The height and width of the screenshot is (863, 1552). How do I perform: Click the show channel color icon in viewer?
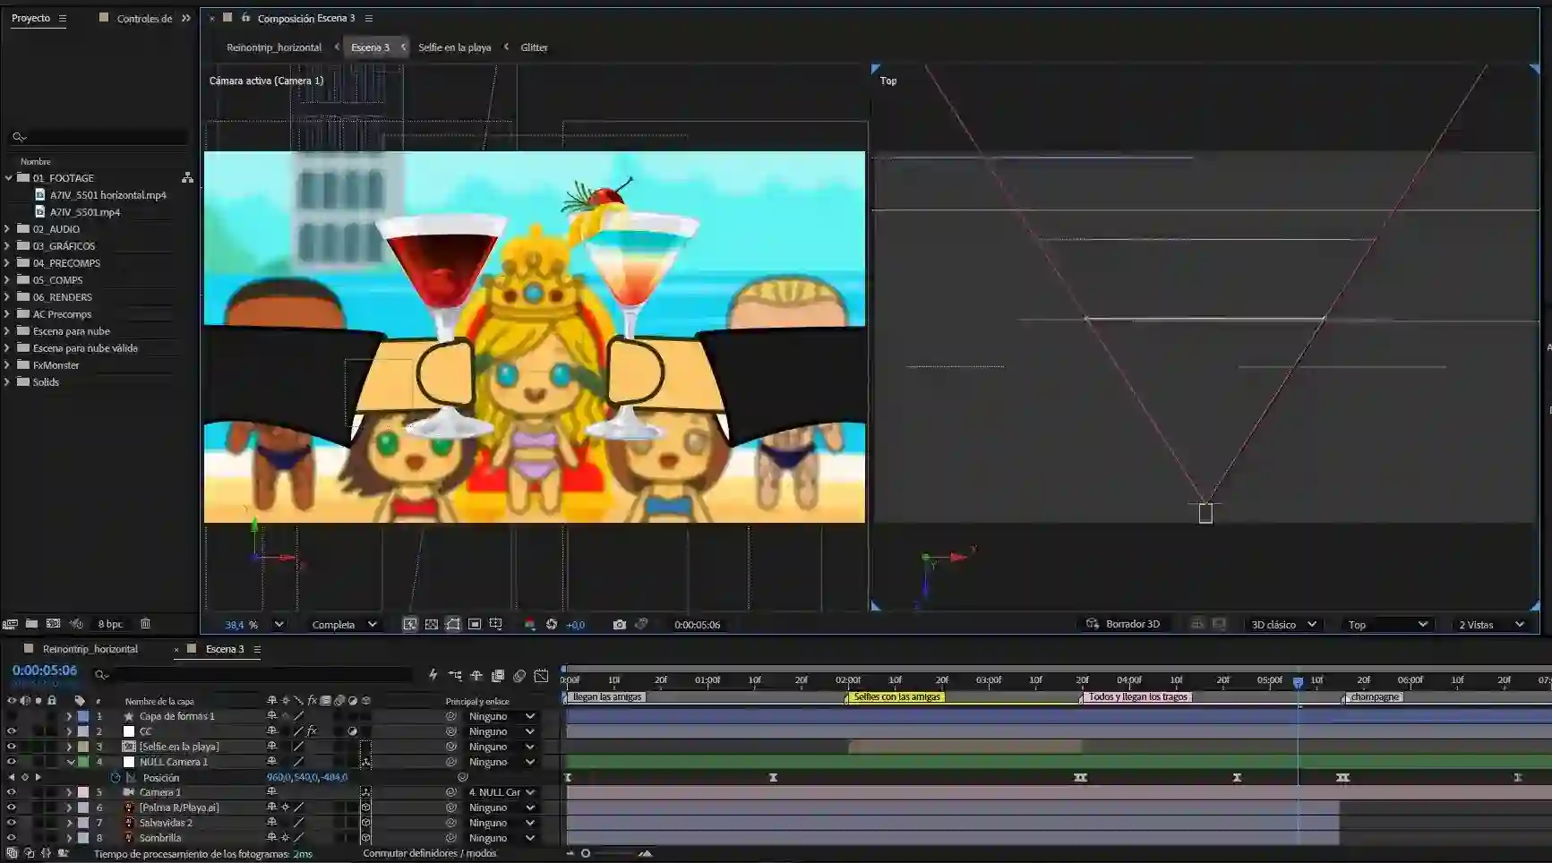(x=529, y=625)
